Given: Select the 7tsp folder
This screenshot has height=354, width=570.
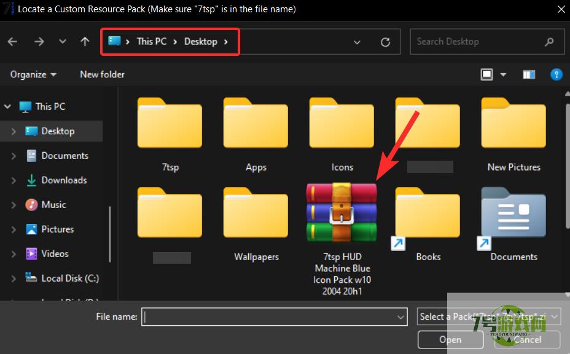Looking at the screenshot, I should click(170, 134).
